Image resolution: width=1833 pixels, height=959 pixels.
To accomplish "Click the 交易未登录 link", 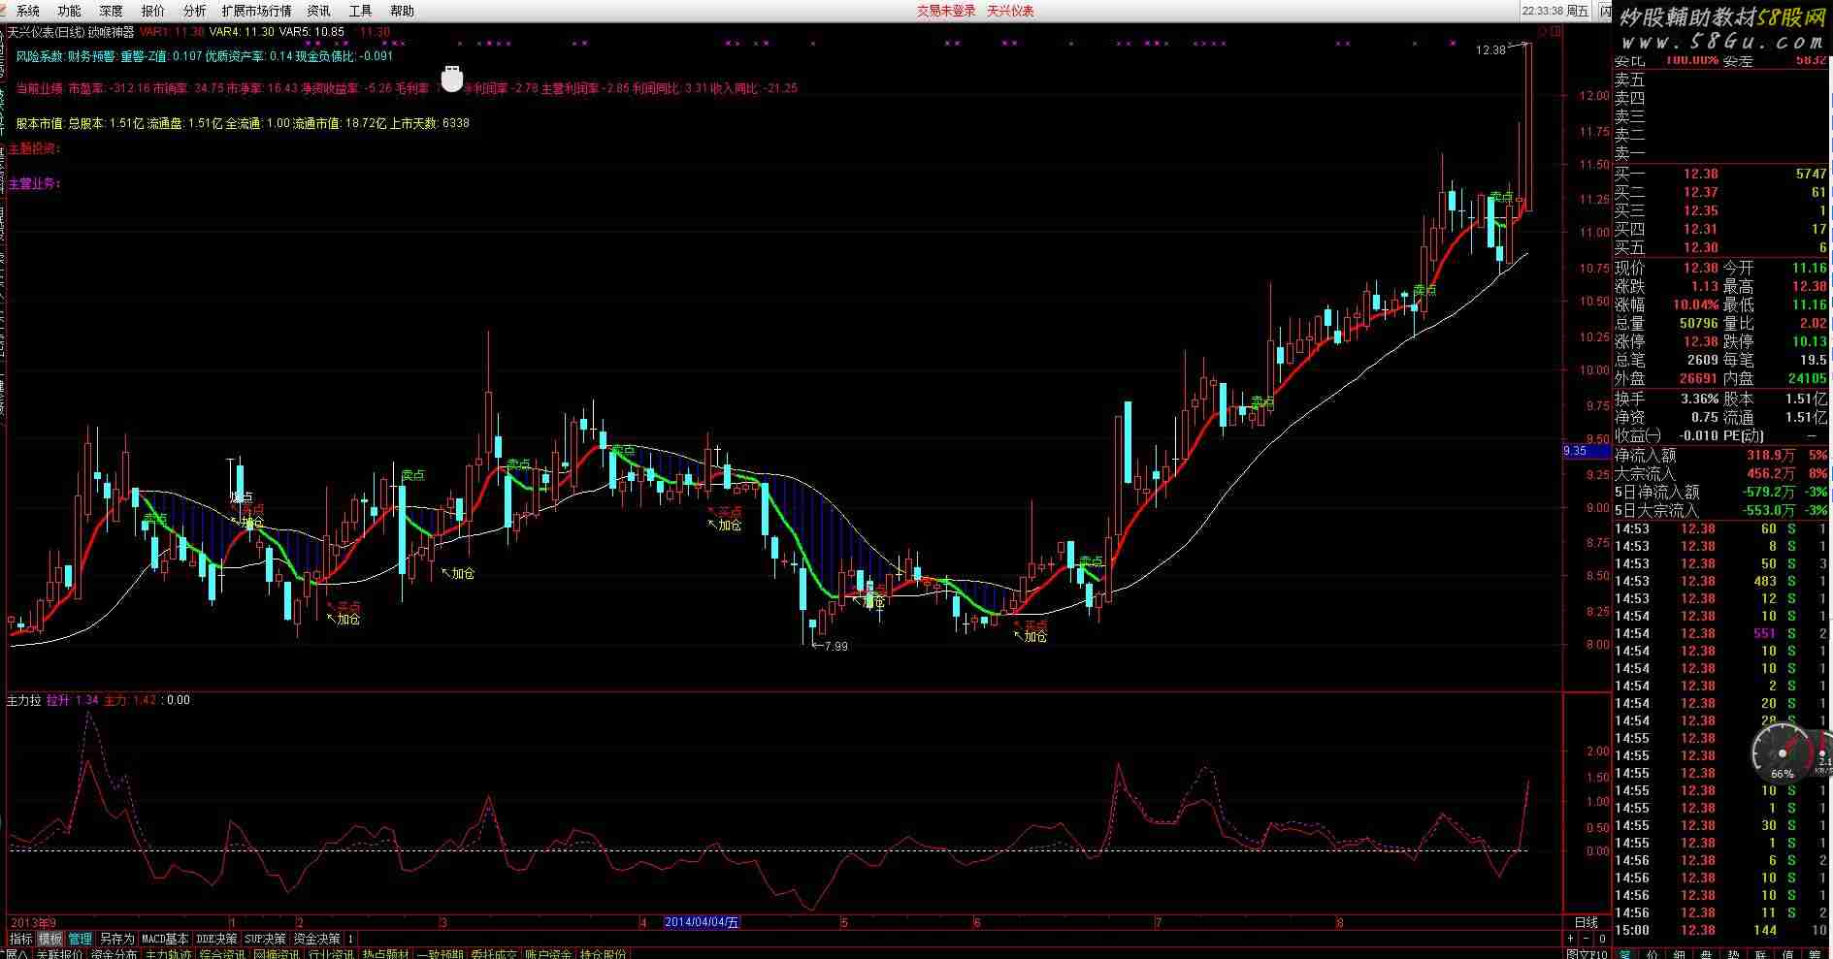I will pos(946,11).
